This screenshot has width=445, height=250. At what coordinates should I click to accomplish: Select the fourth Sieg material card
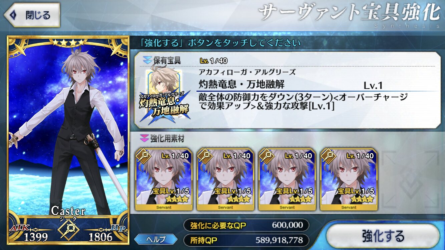pyautogui.click(x=348, y=179)
